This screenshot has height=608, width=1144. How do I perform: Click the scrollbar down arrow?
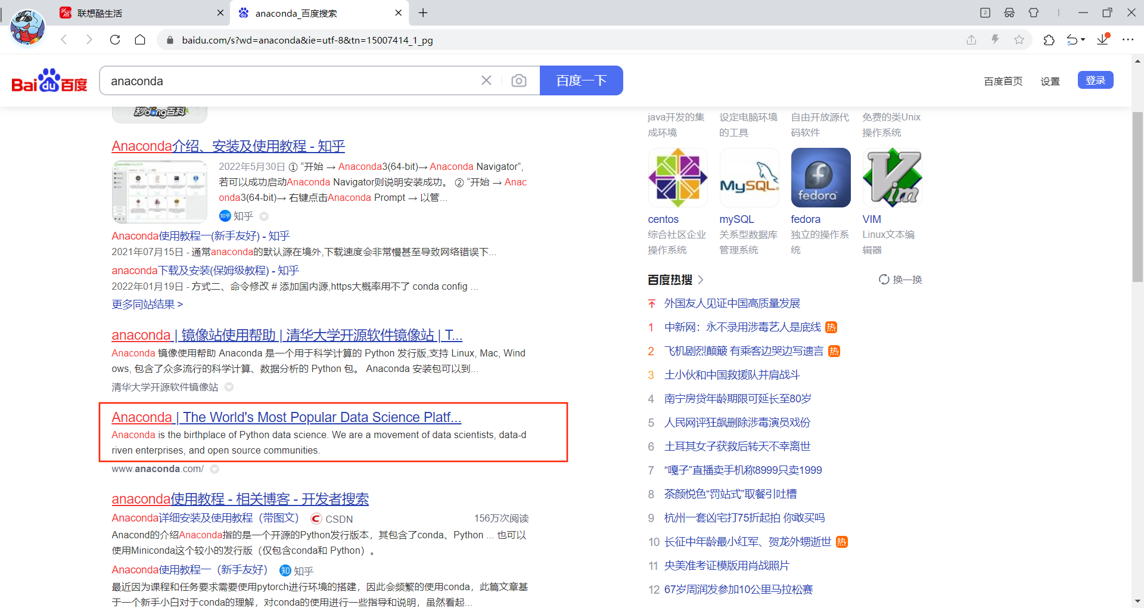click(1137, 601)
